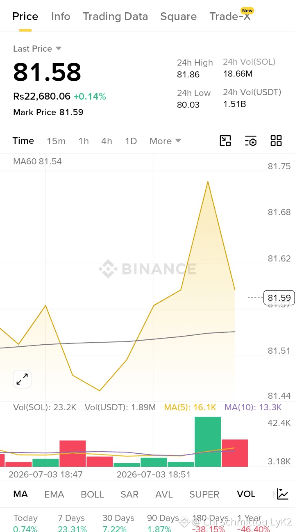Enable the EMA indicator

pos(54,494)
